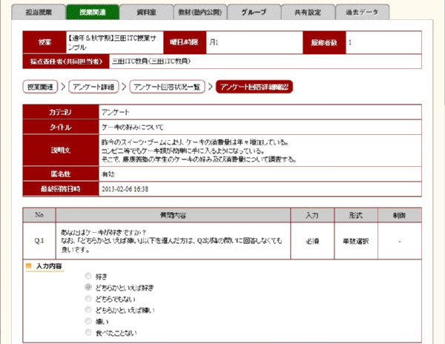This screenshot has height=344, width=445.
Task: Choose the どちらでもない radio button
Action: coord(89,298)
